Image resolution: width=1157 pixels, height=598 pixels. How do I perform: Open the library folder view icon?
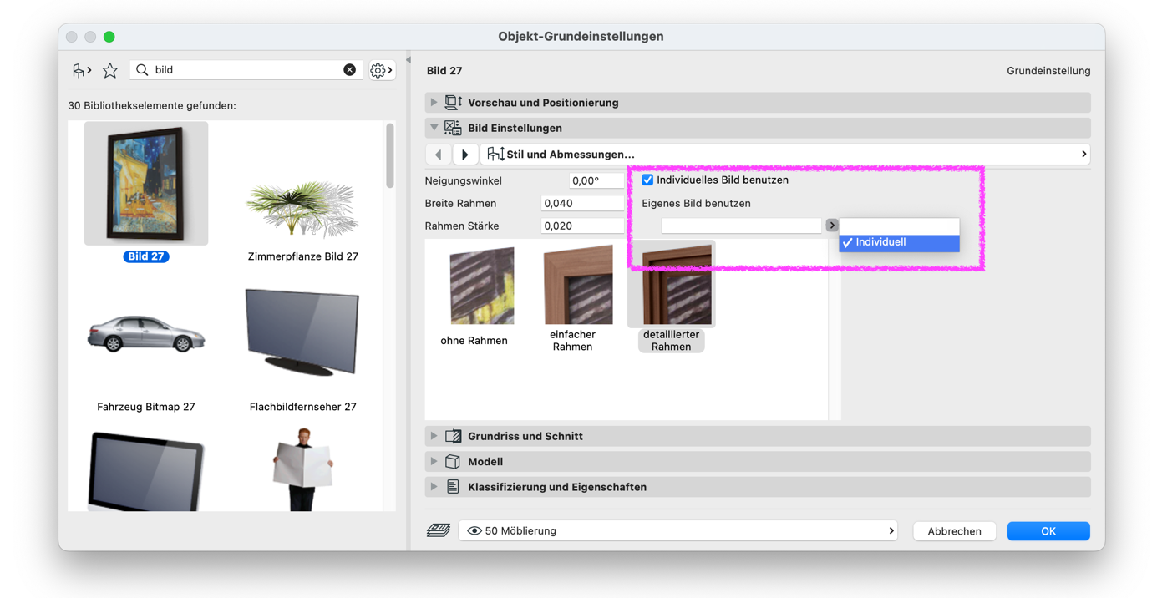tap(82, 71)
